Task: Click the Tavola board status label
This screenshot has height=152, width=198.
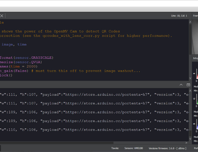Action: (115, 148)
